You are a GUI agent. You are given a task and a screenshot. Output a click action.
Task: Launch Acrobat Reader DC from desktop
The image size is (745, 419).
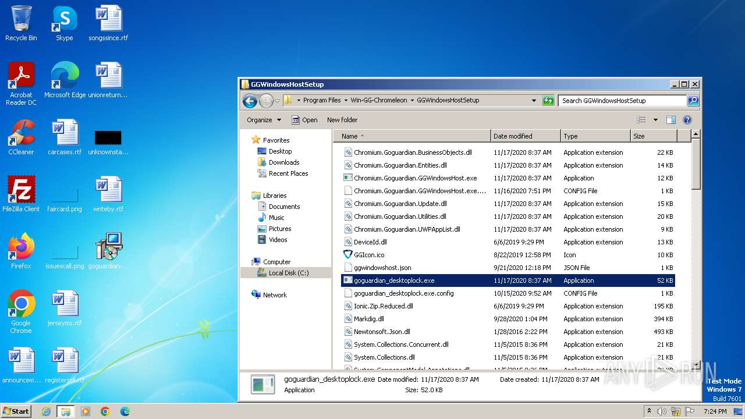[21, 84]
